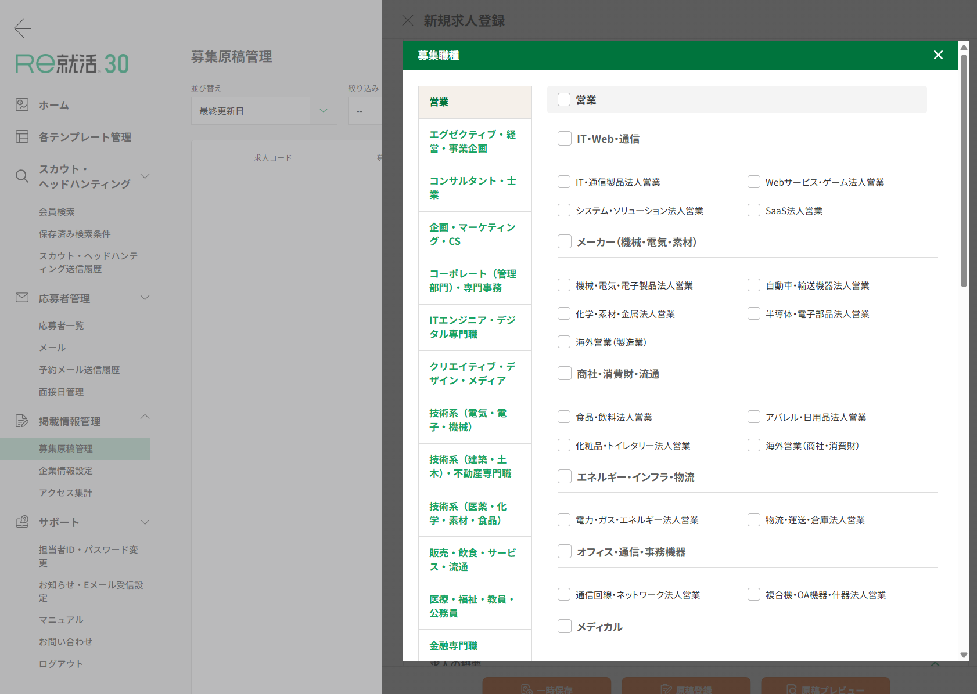Click the home icon in sidebar
The height and width of the screenshot is (694, 977).
[x=22, y=104]
